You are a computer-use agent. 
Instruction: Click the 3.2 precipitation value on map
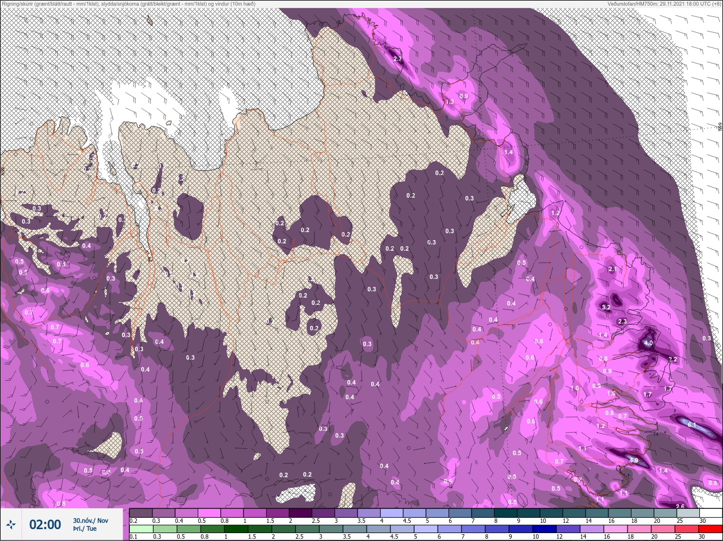[606, 307]
